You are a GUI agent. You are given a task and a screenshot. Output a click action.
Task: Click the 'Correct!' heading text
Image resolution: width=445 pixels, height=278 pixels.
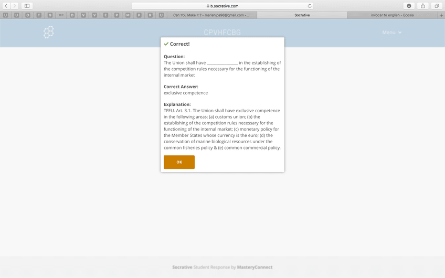179,44
